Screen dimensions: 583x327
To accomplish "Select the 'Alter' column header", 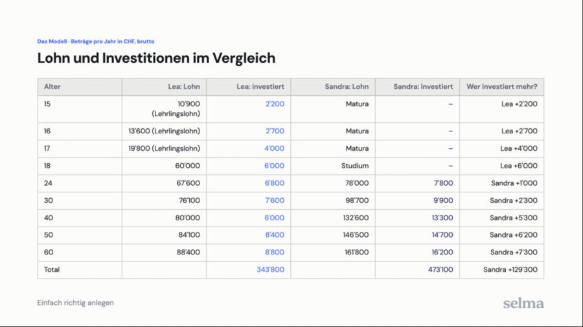I will tap(80, 87).
